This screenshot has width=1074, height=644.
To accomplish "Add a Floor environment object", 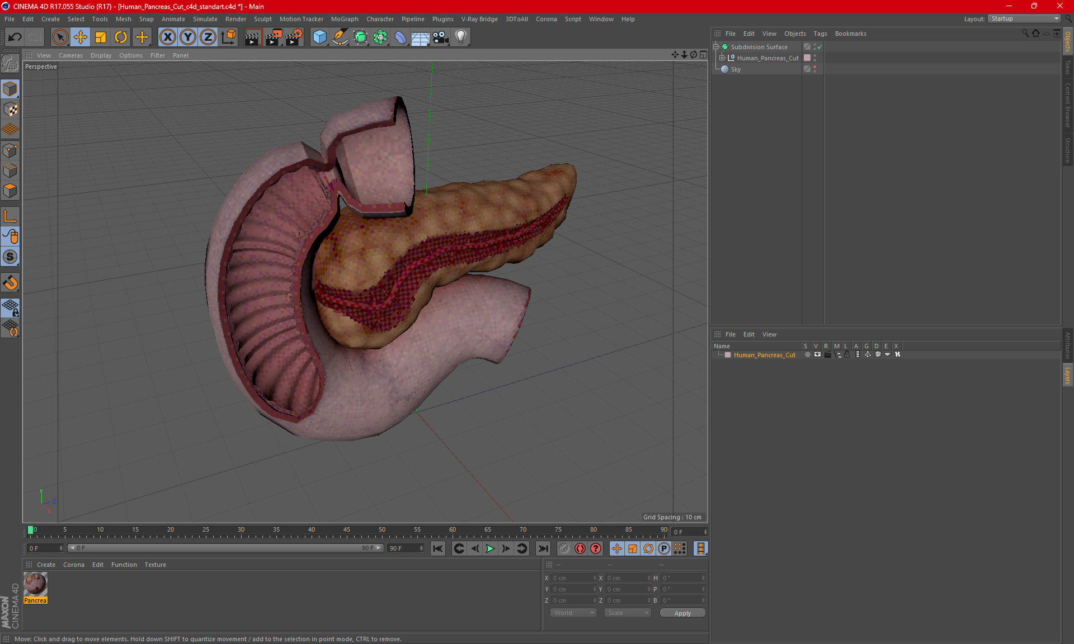I will (x=421, y=37).
